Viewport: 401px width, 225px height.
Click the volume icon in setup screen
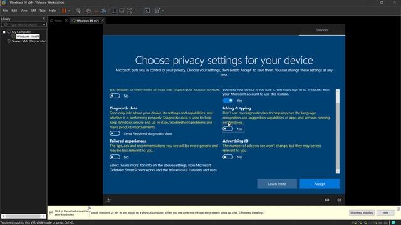coord(339,200)
